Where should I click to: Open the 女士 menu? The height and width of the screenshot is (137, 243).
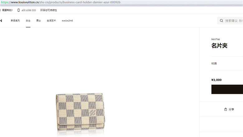click(28, 21)
